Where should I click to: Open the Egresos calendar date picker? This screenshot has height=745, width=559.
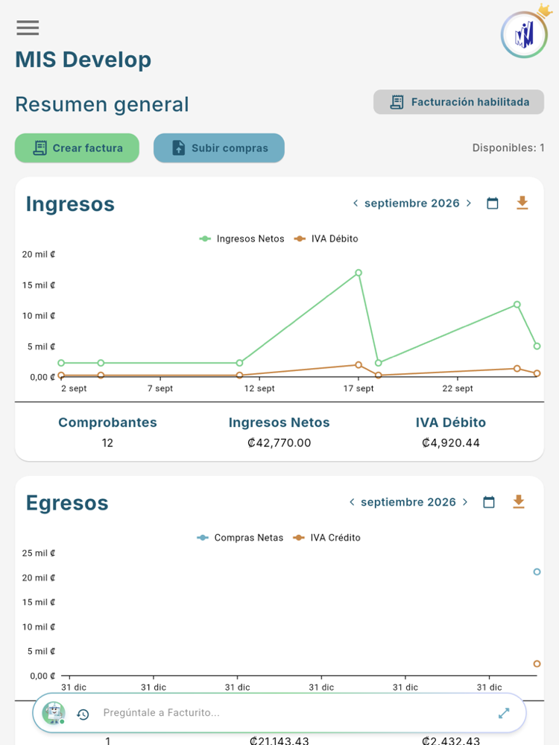(x=489, y=502)
